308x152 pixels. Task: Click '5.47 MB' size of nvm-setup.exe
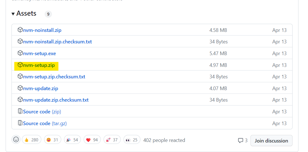coord(218,53)
